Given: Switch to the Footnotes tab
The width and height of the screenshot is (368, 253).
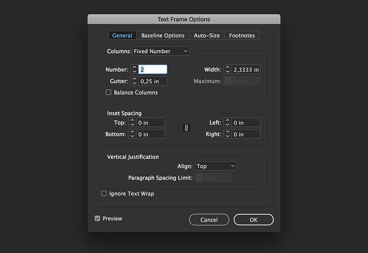Looking at the screenshot, I should (242, 35).
